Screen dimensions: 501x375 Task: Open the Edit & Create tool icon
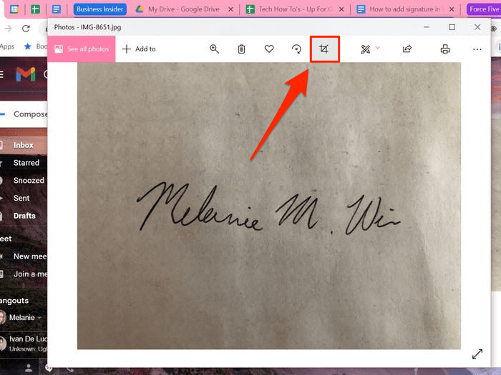[365, 49]
